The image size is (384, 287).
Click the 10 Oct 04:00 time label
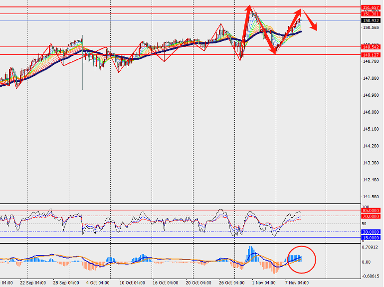coord(132,283)
